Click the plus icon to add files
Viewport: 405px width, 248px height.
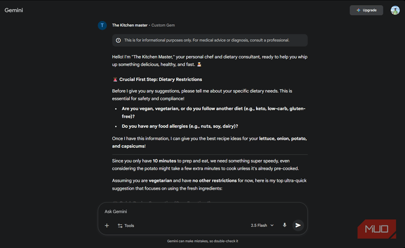click(x=107, y=226)
